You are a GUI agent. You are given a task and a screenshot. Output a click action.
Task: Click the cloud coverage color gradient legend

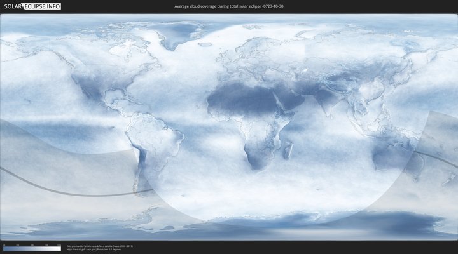[x=32, y=249]
